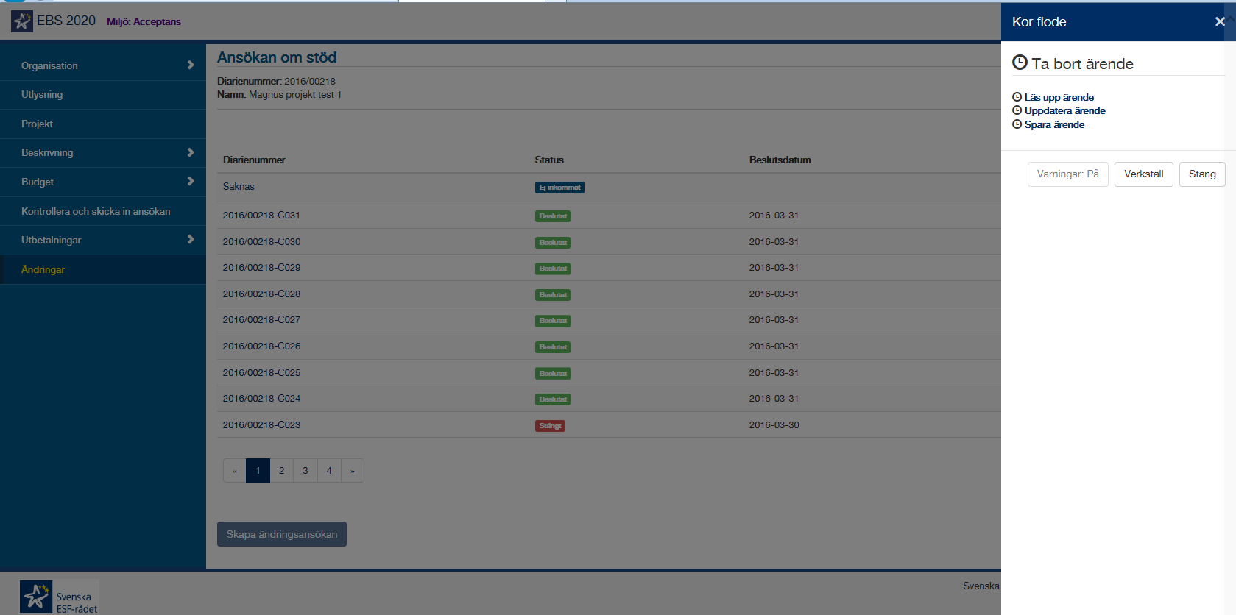This screenshot has width=1236, height=615.
Task: Click the clock icon next to Spara ärende
Action: pyautogui.click(x=1017, y=124)
